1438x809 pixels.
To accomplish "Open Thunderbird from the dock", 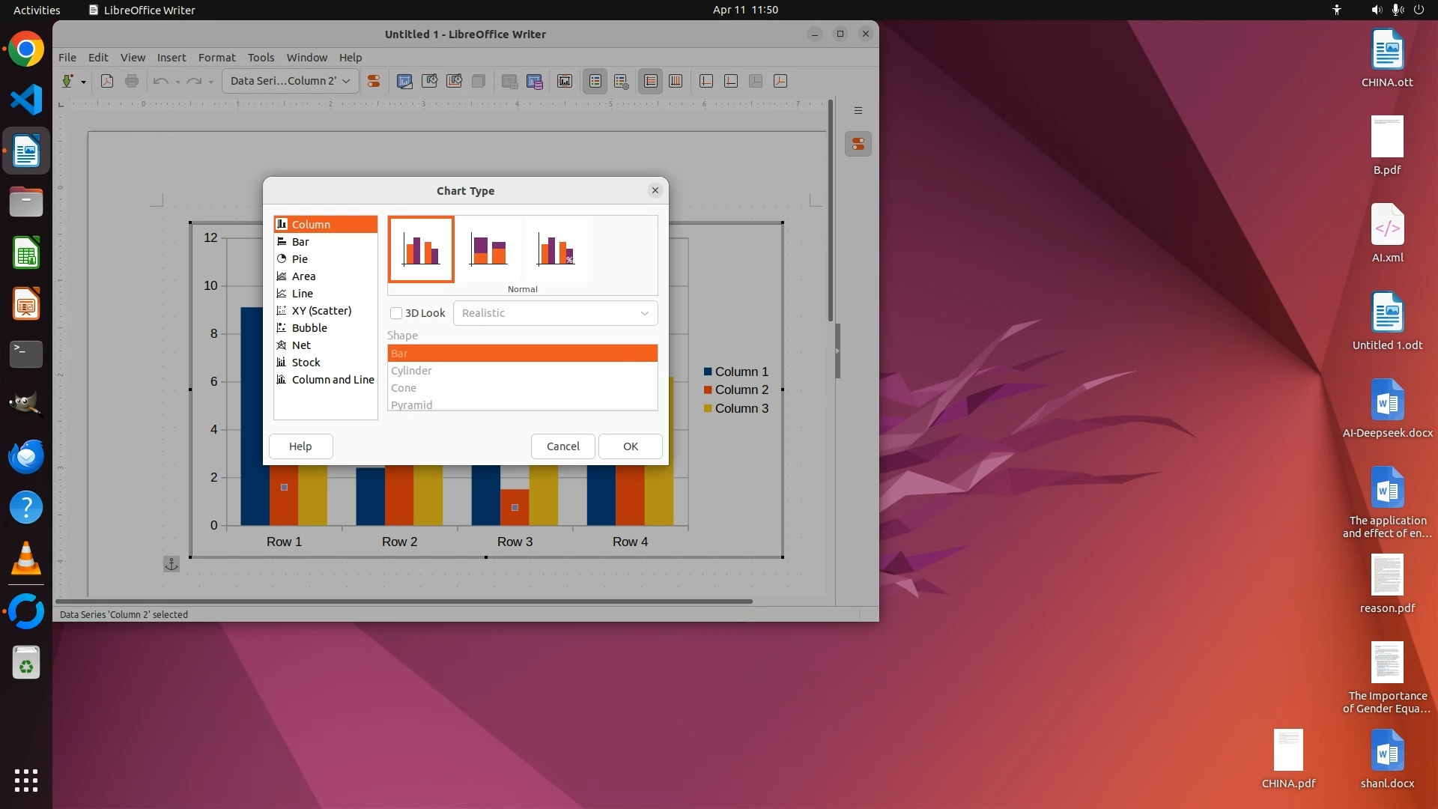I will (x=26, y=456).
